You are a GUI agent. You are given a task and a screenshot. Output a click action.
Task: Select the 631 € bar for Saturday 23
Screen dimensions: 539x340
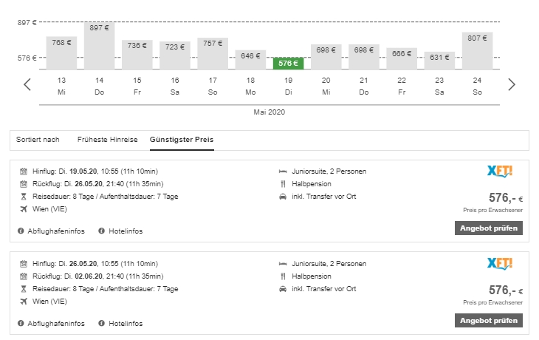tap(439, 61)
